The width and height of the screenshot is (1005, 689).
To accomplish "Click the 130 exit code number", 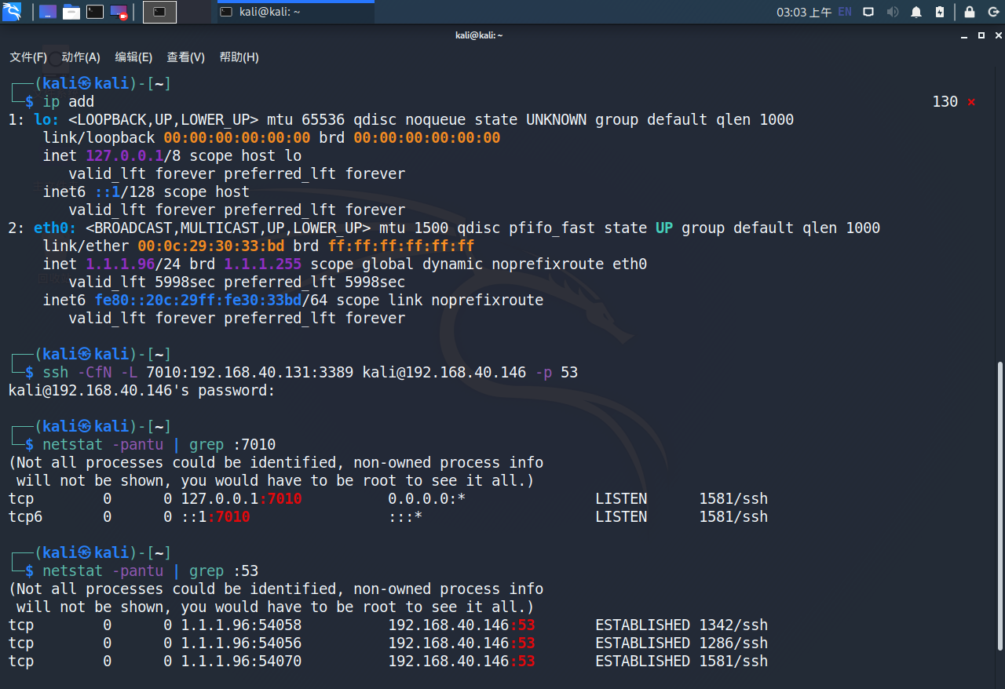I will click(x=945, y=101).
